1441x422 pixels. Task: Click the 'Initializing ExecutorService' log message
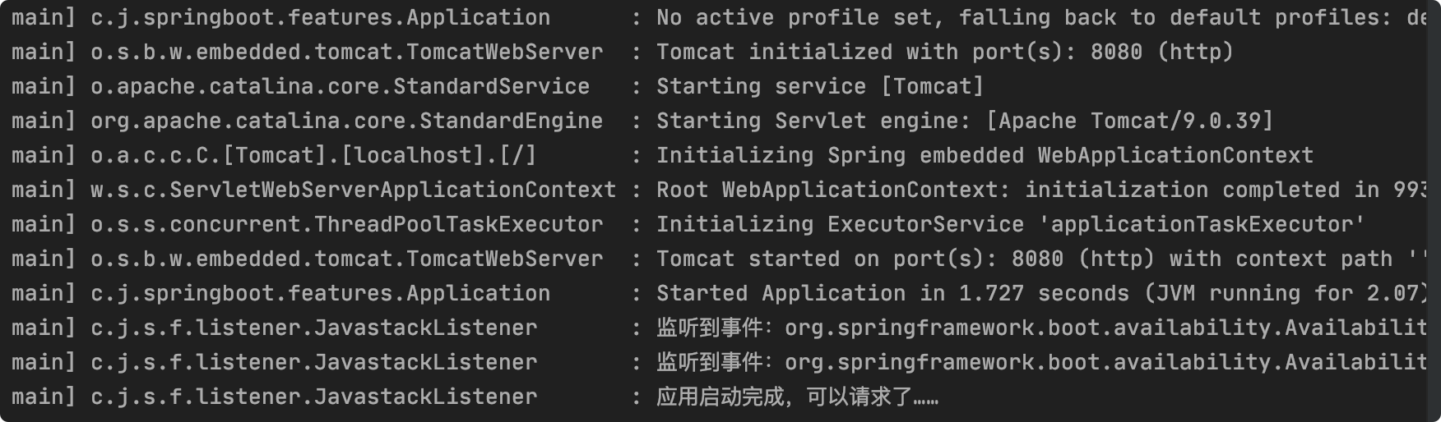click(x=1010, y=224)
